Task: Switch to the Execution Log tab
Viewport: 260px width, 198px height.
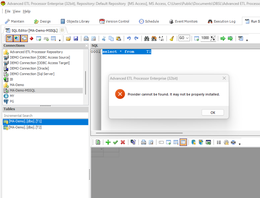Action: [x=222, y=21]
